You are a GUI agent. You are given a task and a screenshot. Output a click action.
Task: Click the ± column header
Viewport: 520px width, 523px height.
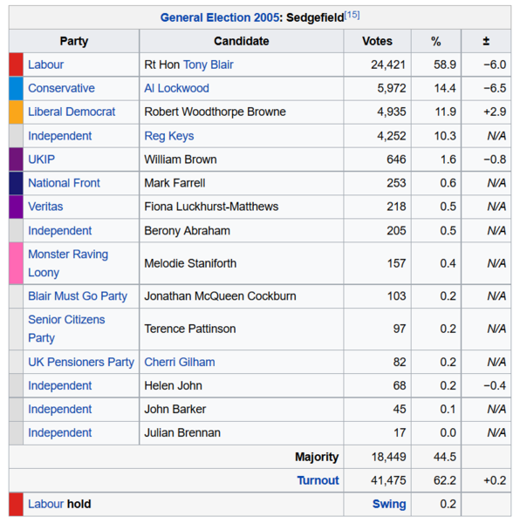486,41
